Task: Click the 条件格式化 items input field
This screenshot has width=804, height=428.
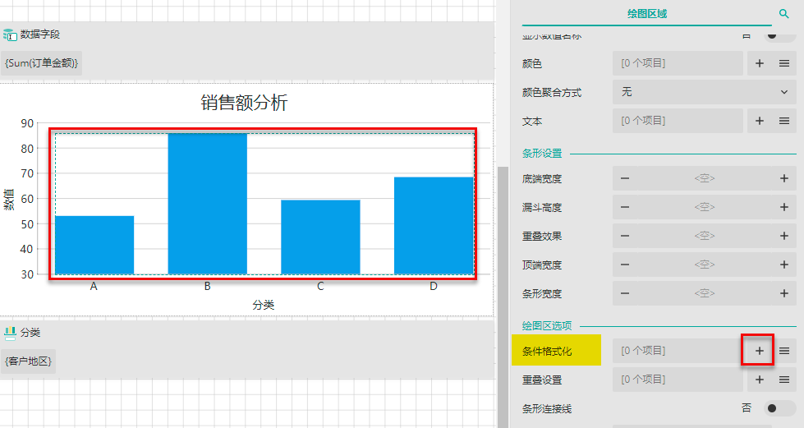Action: pos(676,351)
